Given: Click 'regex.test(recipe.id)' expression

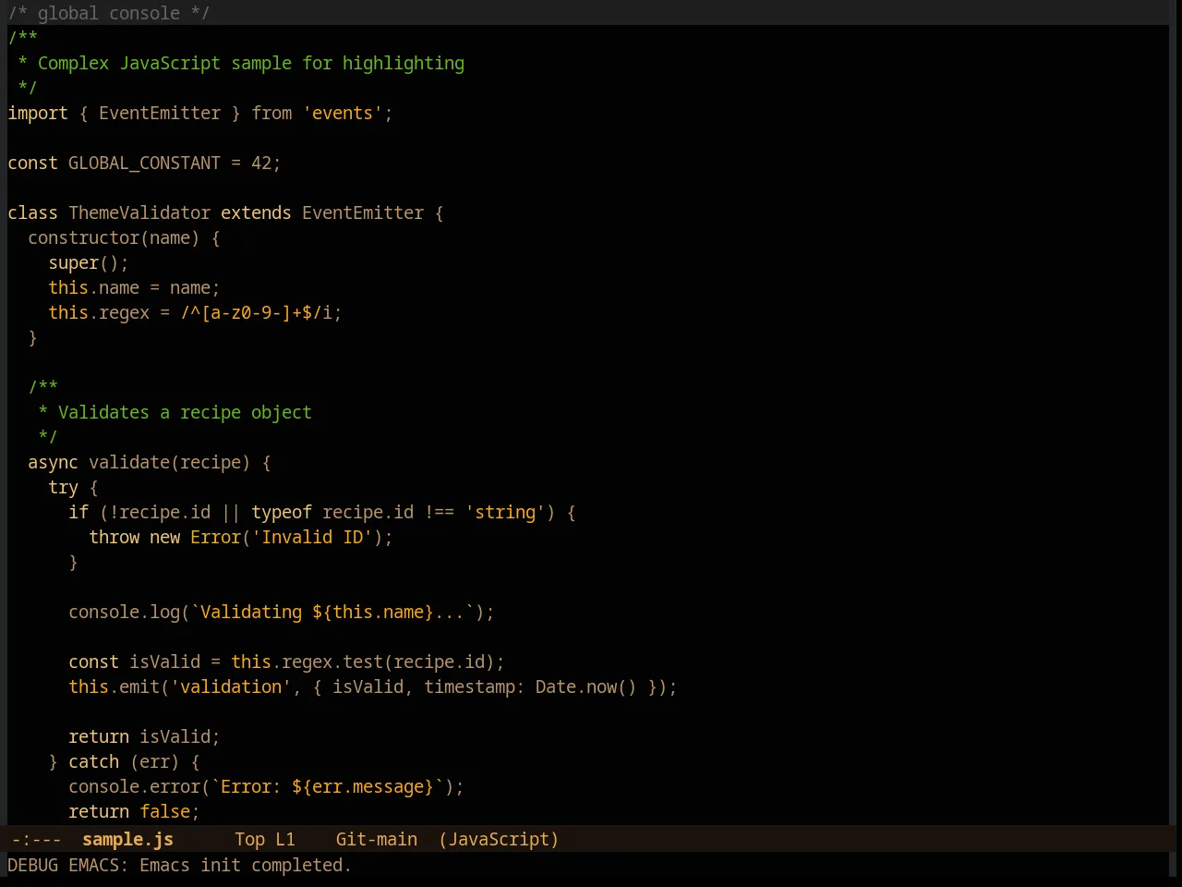Looking at the screenshot, I should coord(389,662).
